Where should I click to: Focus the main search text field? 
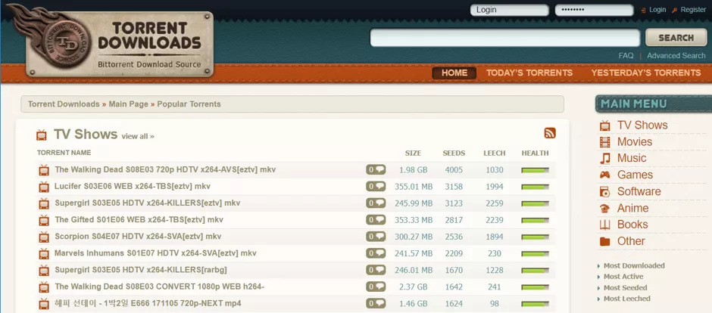[x=504, y=38]
